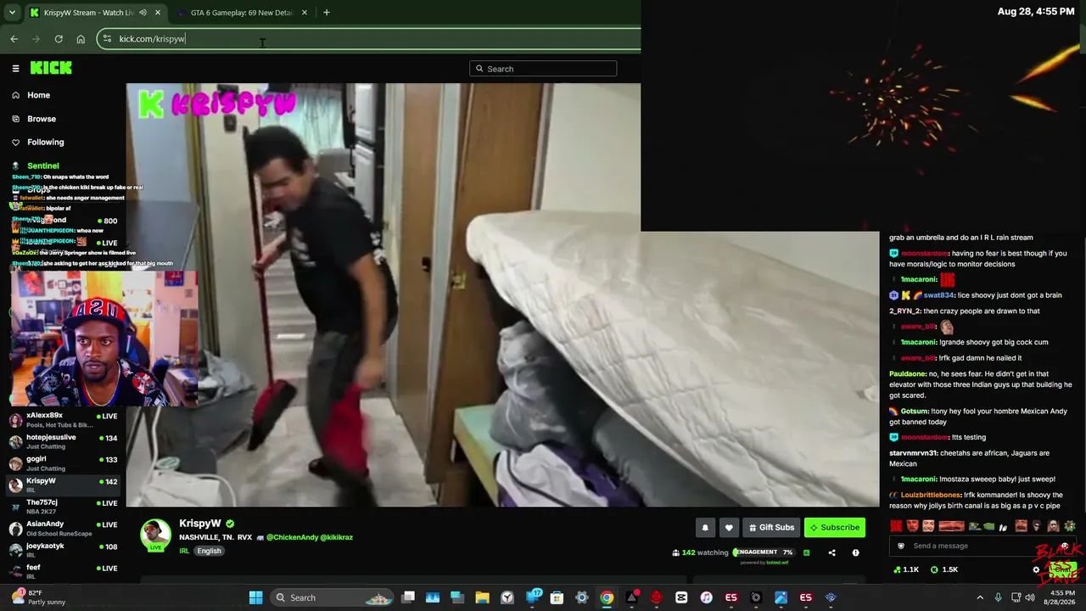This screenshot has height=611, width=1086.
Task: Mute the KrispyW Stream tab audio
Action: (143, 13)
